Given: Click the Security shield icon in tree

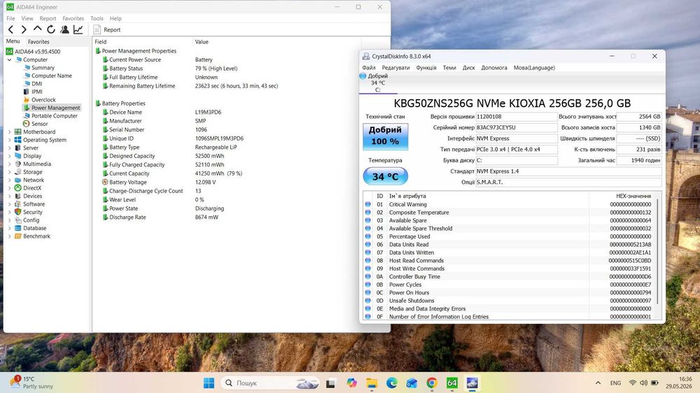Looking at the screenshot, I should coord(18,213).
